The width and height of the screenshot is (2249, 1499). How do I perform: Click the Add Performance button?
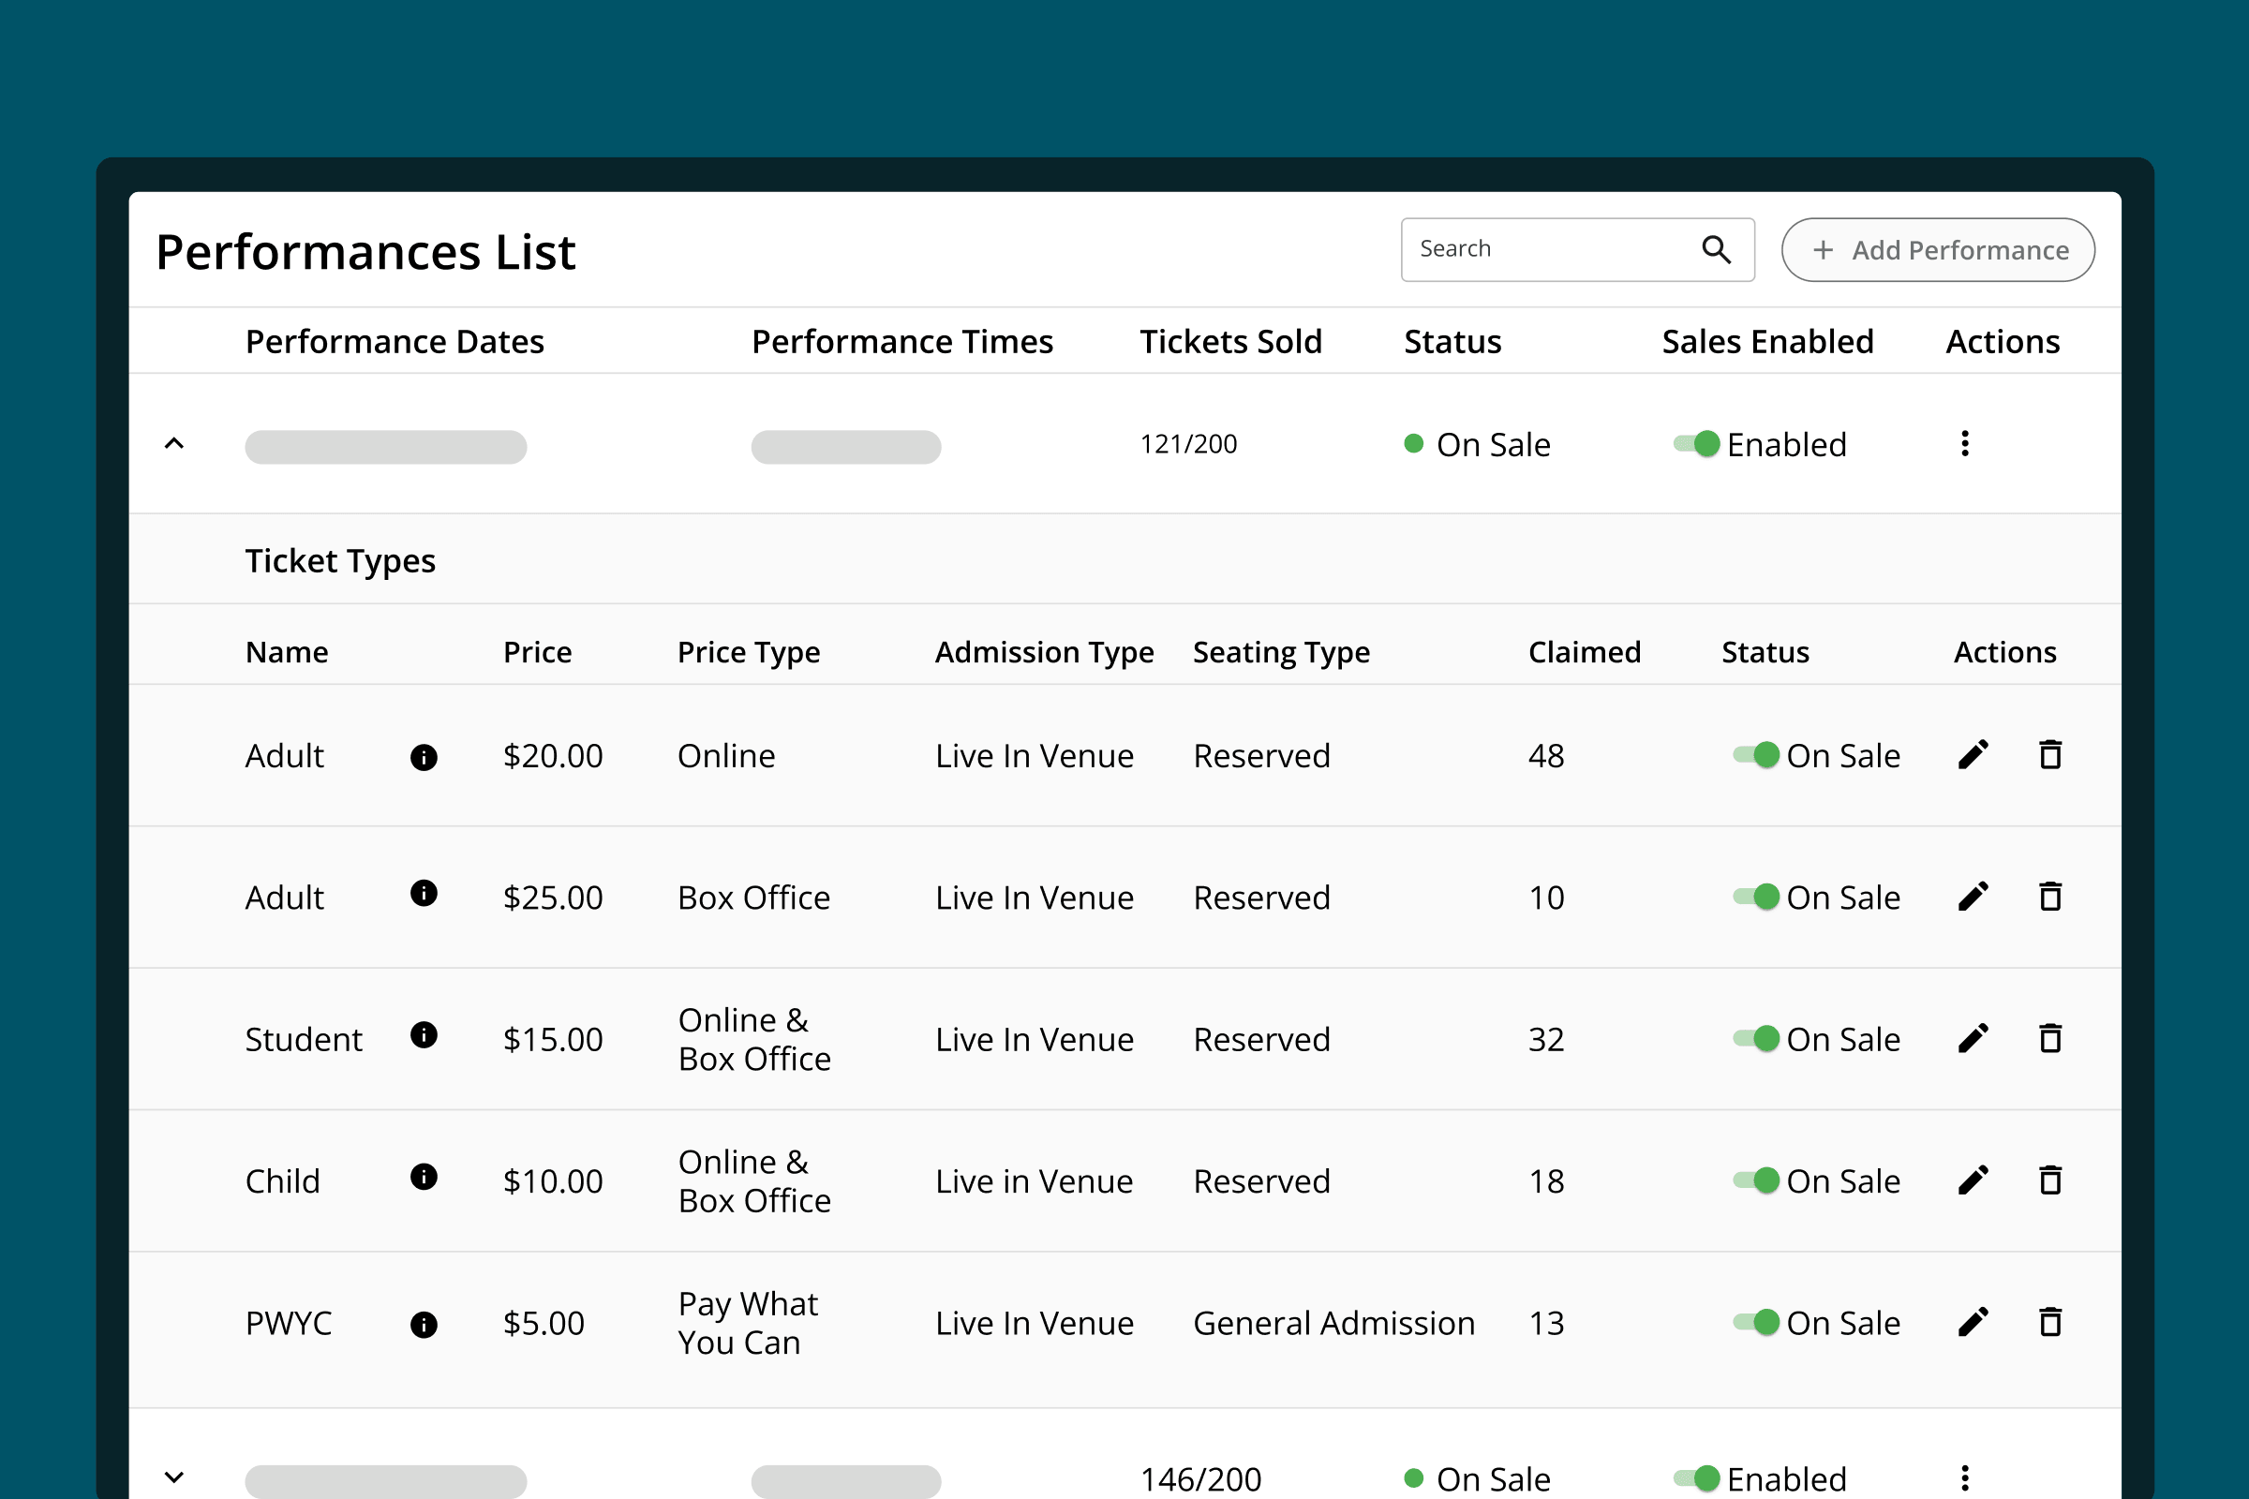point(1937,250)
